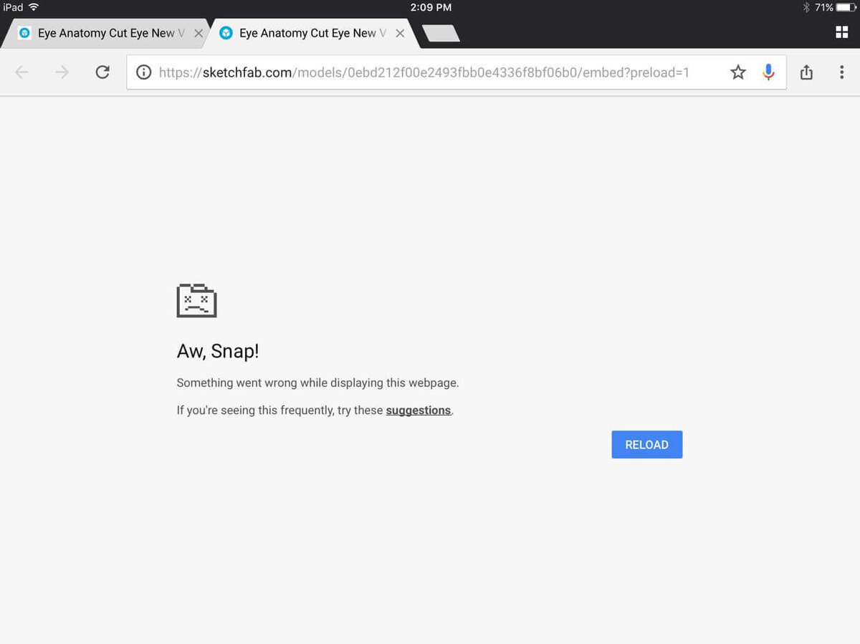Reload the page using the refresh icon
This screenshot has height=644, width=860.
coord(102,72)
